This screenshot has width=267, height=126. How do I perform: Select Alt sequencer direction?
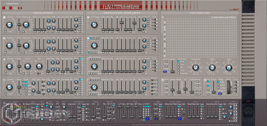[179, 68]
